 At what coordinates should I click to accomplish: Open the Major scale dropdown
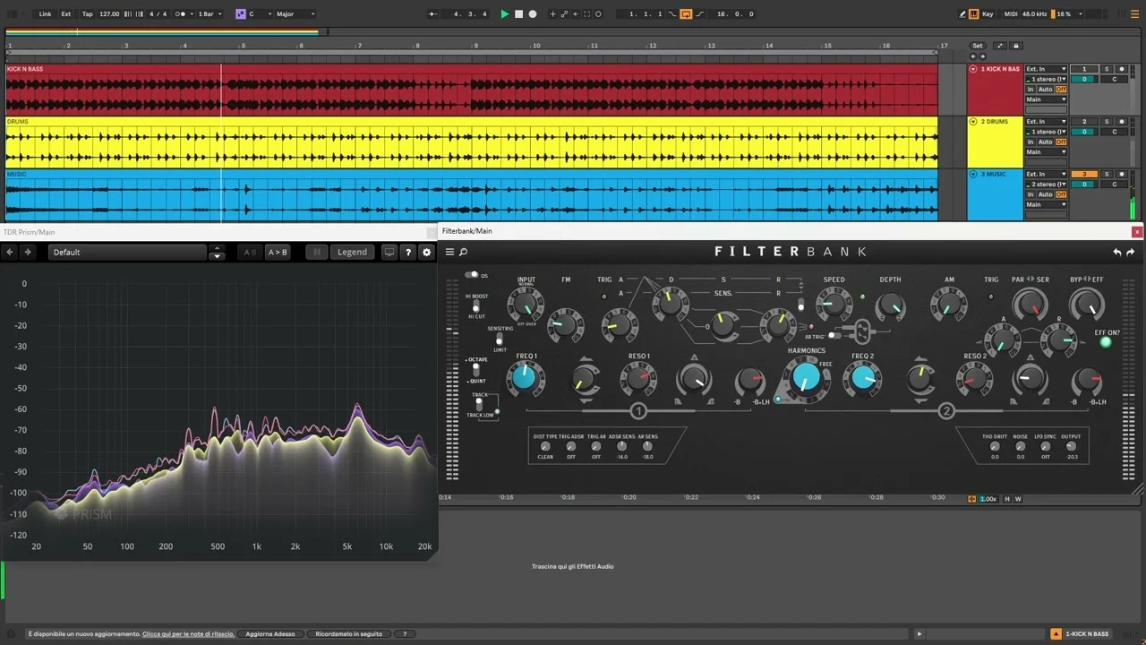295,14
